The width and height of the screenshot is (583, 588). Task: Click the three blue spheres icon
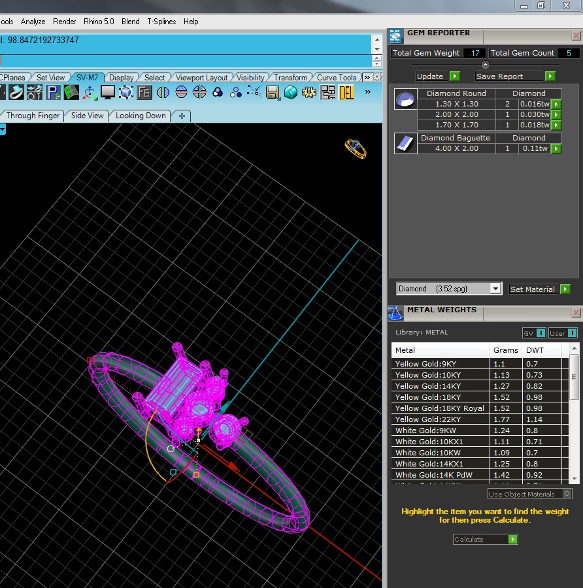[235, 92]
